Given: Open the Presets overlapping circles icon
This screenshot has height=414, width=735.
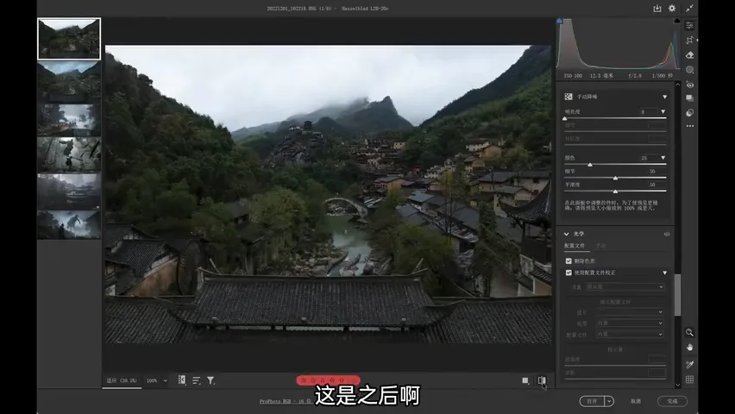Looking at the screenshot, I should pos(689,113).
